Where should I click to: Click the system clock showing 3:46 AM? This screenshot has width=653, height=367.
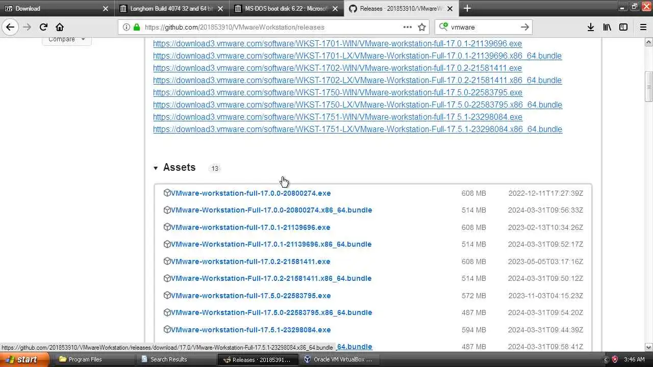pyautogui.click(x=634, y=359)
